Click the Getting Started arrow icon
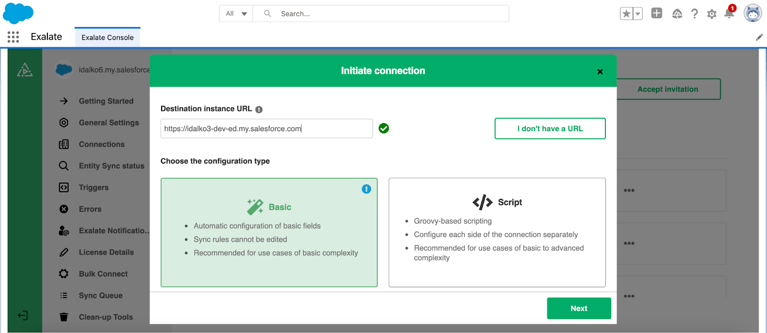Screen dimensions: 767x333 coord(64,101)
